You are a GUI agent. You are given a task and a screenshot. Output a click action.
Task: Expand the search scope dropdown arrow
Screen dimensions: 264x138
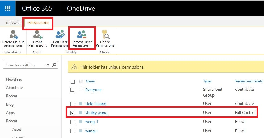[48, 65]
